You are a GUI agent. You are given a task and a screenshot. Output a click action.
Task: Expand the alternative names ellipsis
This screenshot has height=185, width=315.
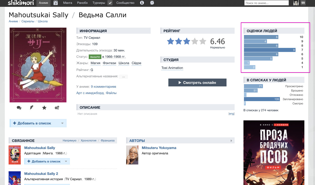123,76
